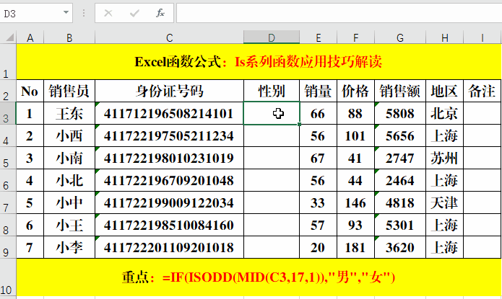Open the Name Box dropdown arrow
Screen dimensions: 502x299
coord(66,12)
